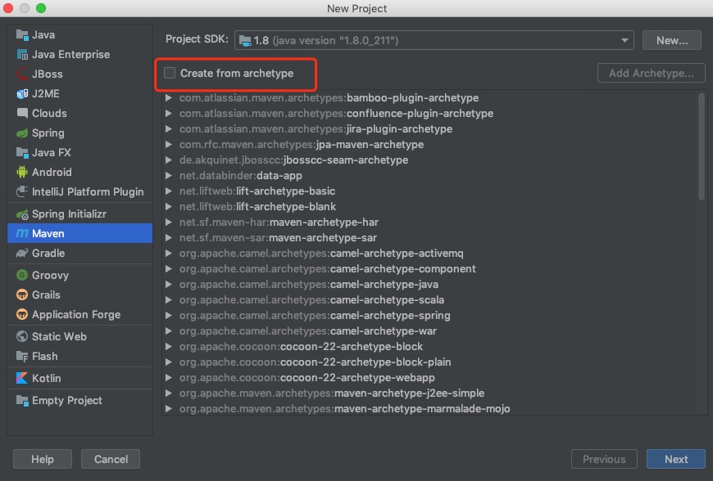Click the JBoss icon in sidebar
This screenshot has width=713, height=481.
[22, 74]
